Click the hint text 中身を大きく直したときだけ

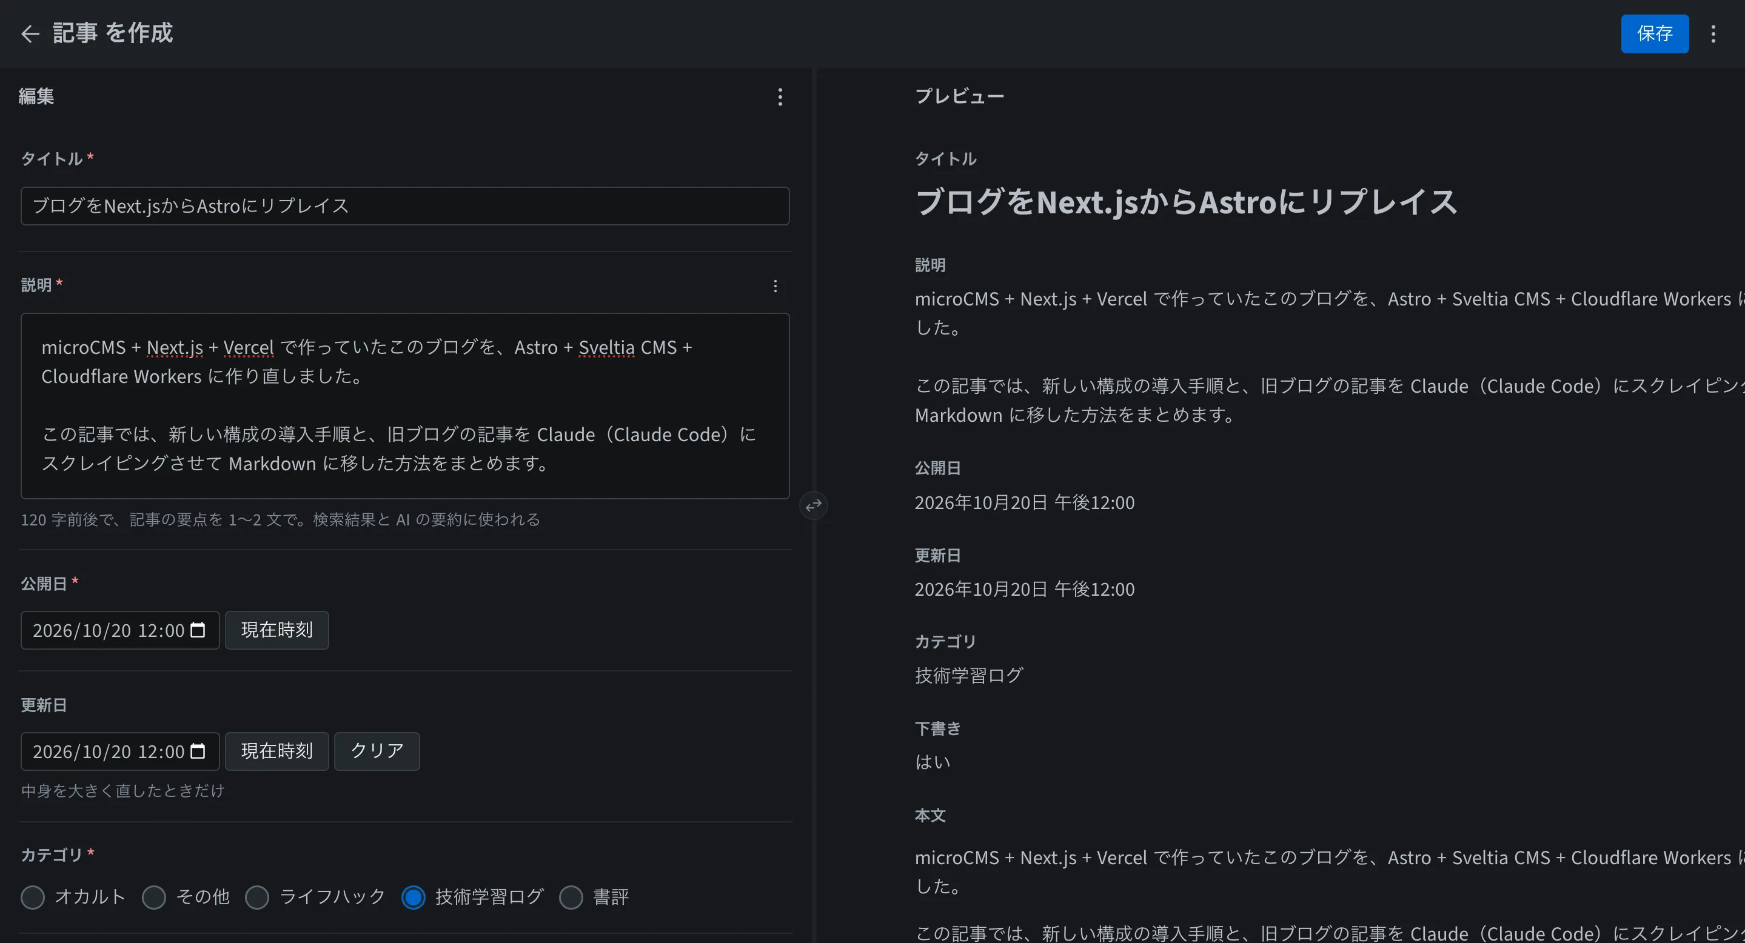122,791
